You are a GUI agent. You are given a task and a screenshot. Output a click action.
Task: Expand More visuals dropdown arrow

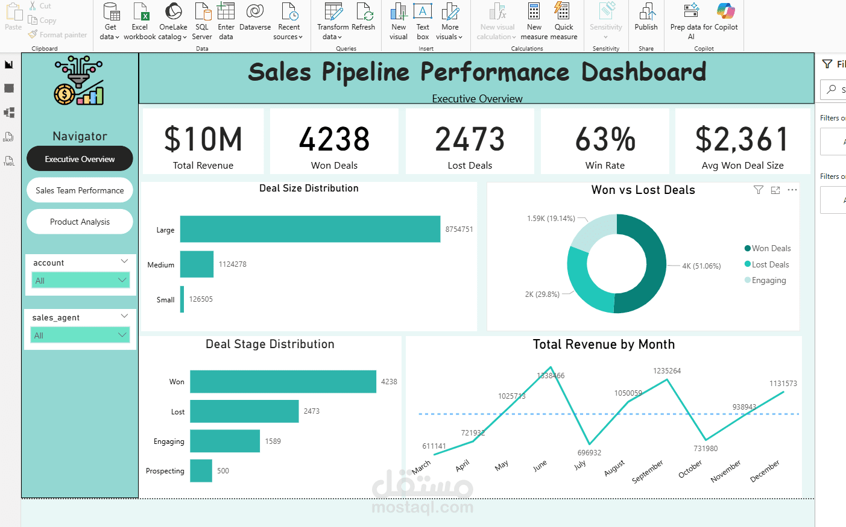pos(460,37)
